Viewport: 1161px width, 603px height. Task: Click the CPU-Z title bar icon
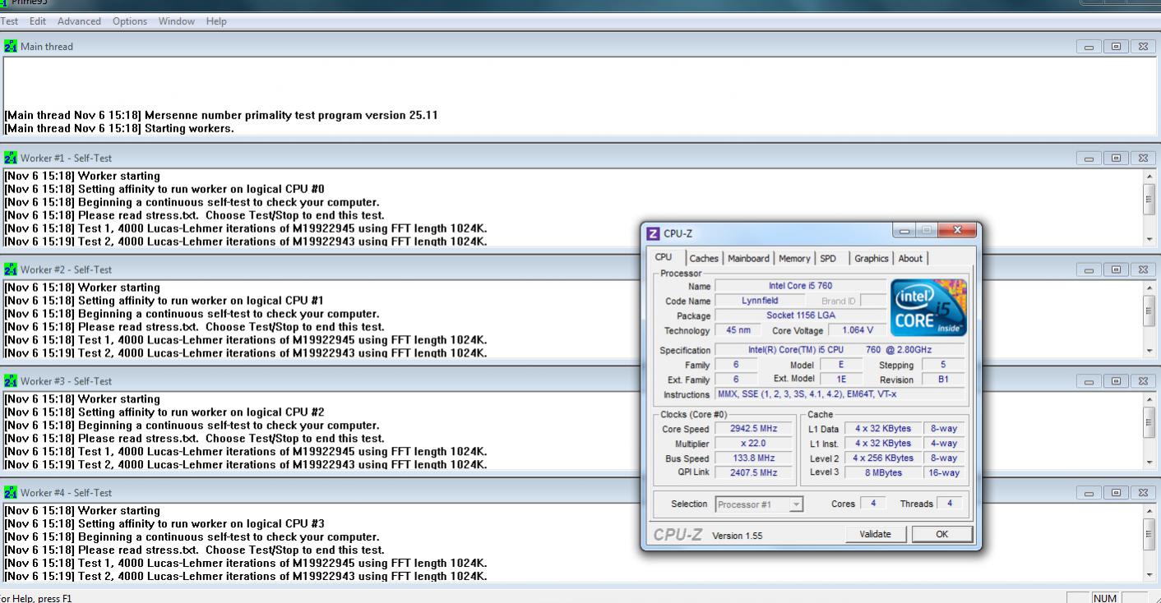point(653,233)
